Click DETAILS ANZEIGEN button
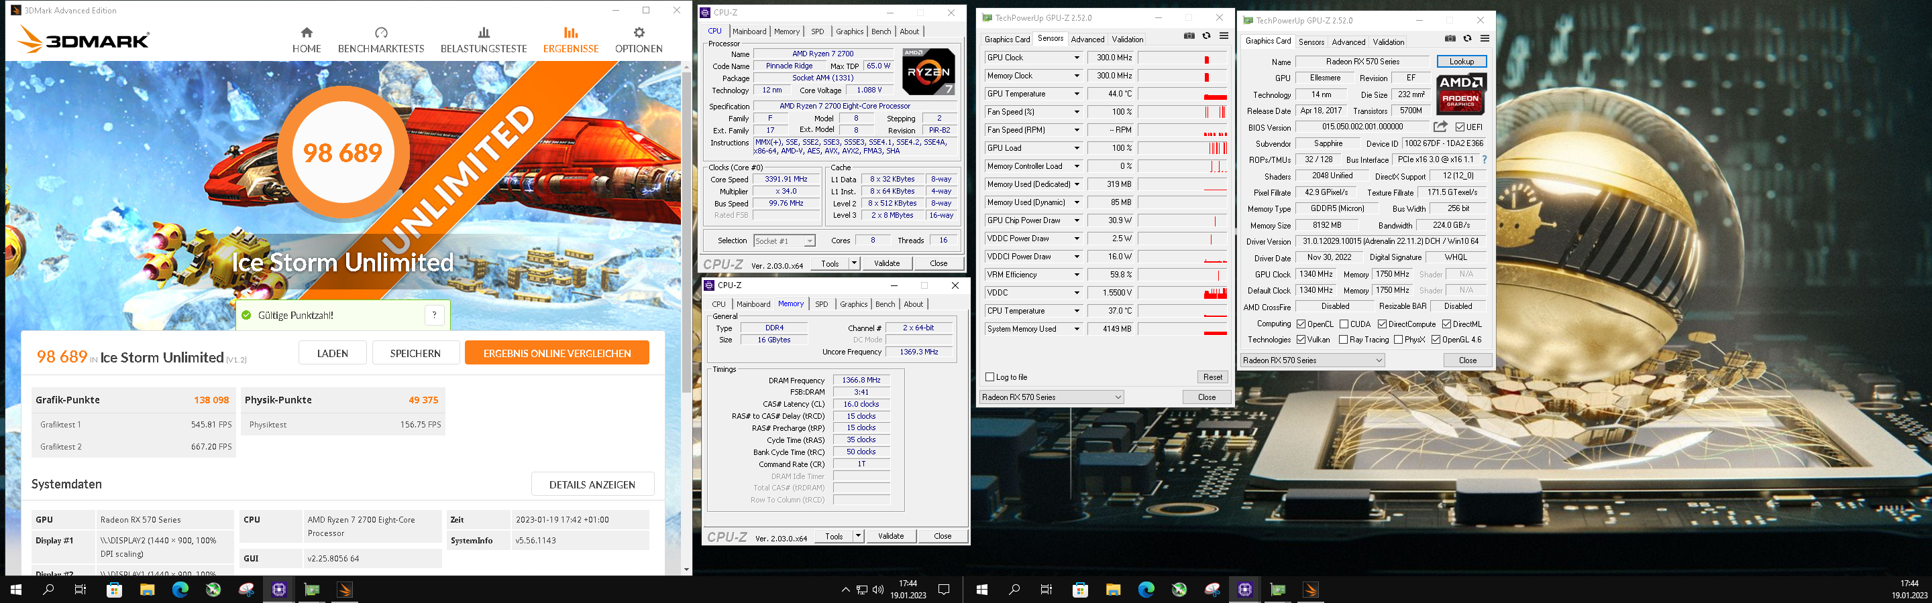Image resolution: width=1932 pixels, height=603 pixels. click(x=592, y=484)
